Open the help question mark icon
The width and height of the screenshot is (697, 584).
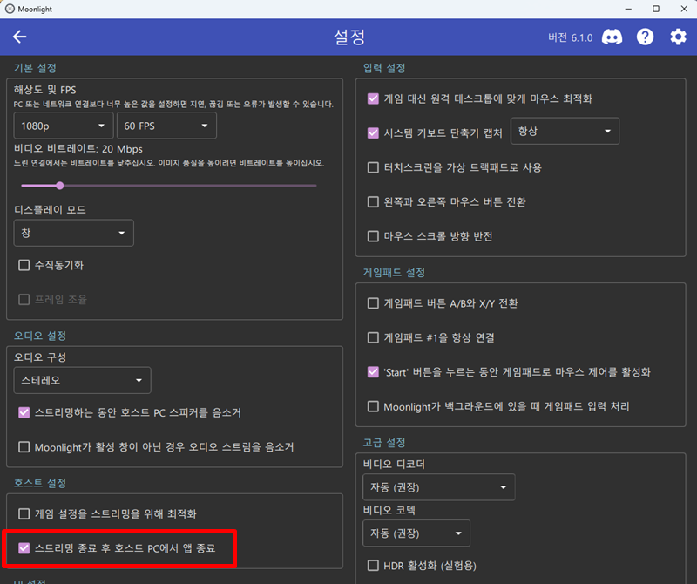point(645,37)
